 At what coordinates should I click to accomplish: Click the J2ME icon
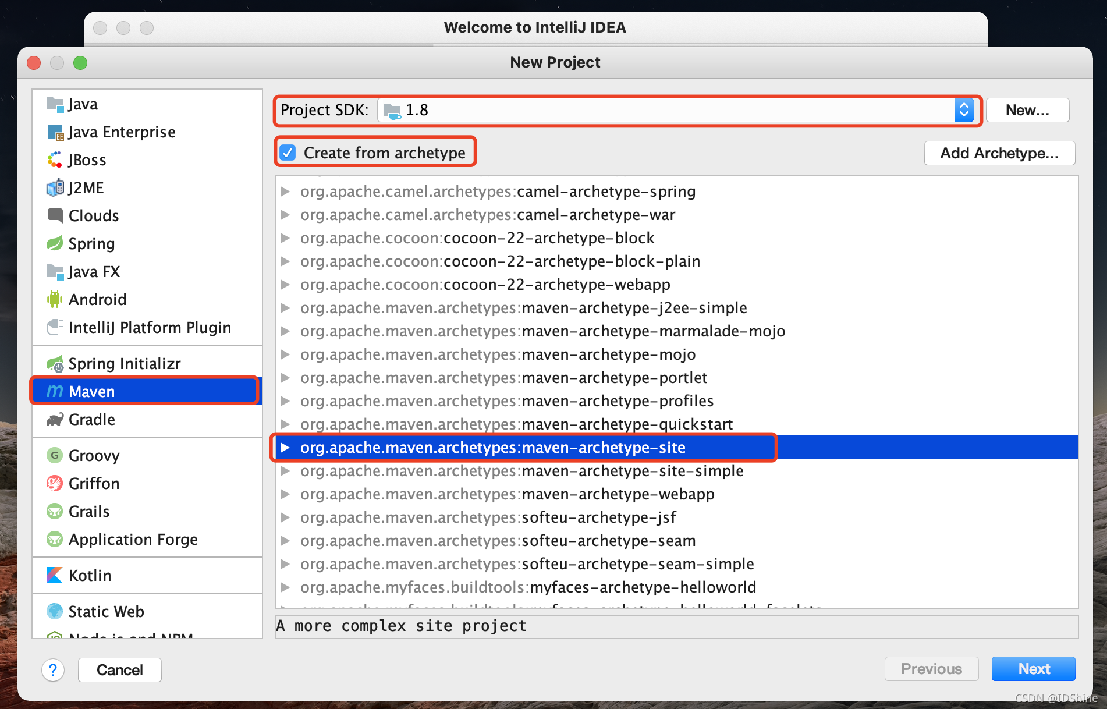55,188
